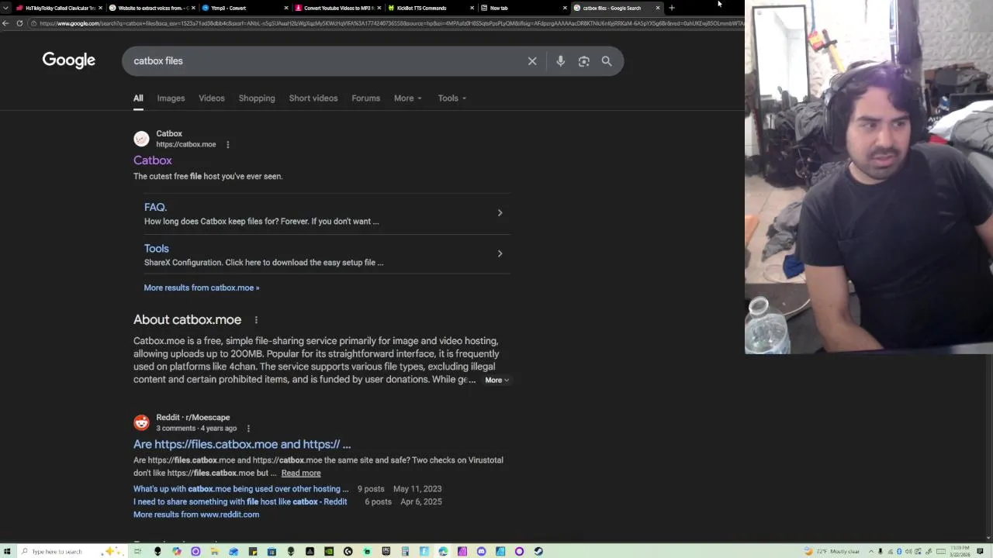
Task: Open Reddit result 'Are https://files.catbox.moe'
Action: [242, 445]
